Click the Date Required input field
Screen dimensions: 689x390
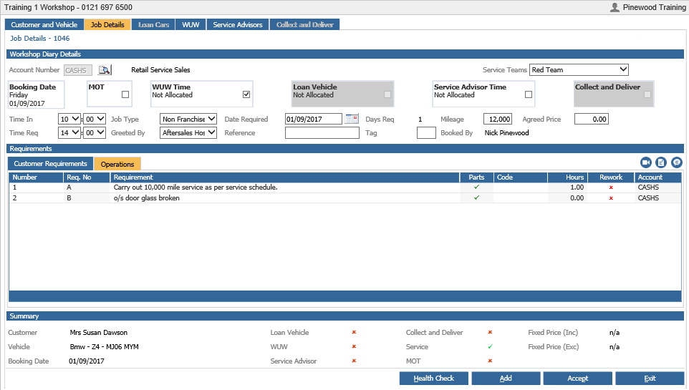tap(313, 119)
